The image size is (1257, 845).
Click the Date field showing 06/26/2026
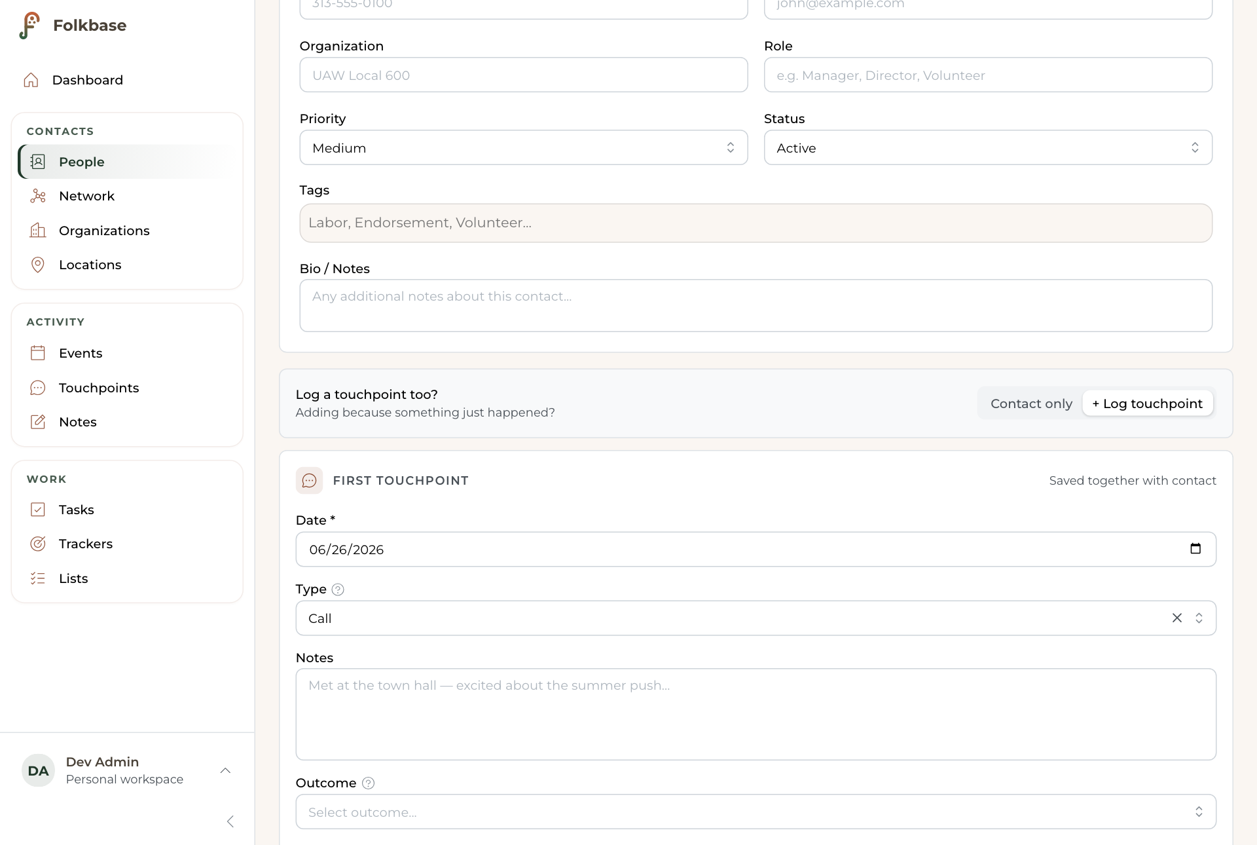(756, 549)
